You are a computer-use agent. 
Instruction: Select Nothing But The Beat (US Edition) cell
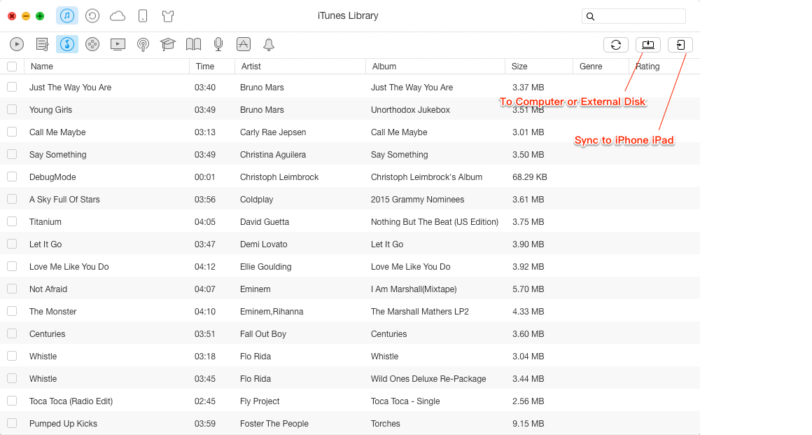(x=435, y=222)
